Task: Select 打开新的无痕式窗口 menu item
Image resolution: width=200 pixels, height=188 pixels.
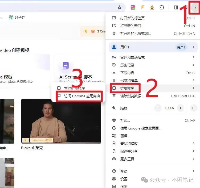Action: coord(153,34)
